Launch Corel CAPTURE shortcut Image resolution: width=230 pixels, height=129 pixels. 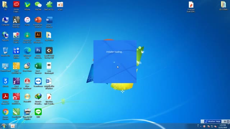click(16, 68)
